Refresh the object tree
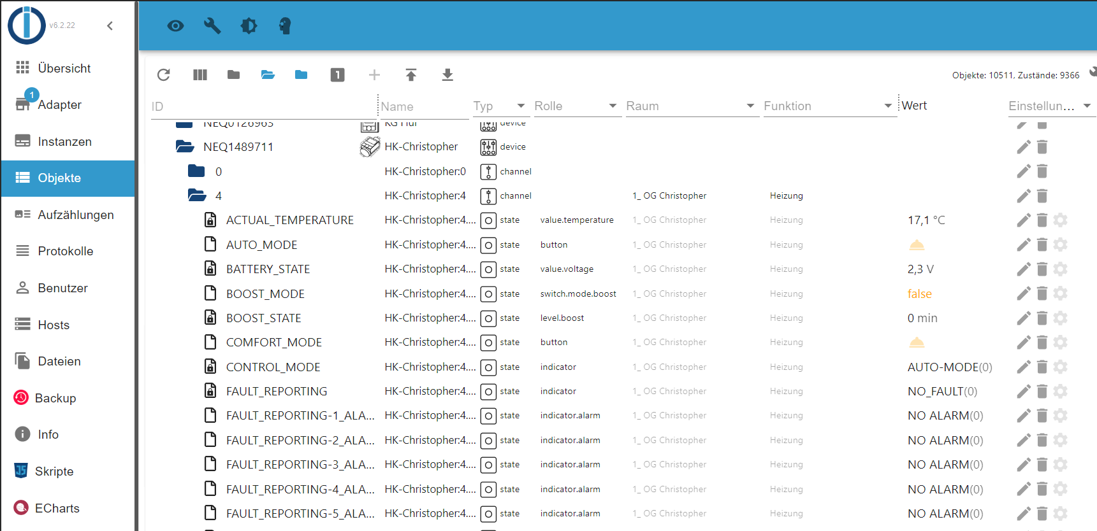Viewport: 1097px width, 531px height. click(164, 75)
